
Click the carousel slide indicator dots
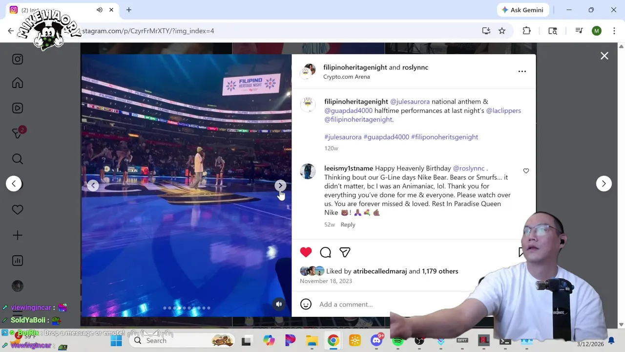[187, 308]
